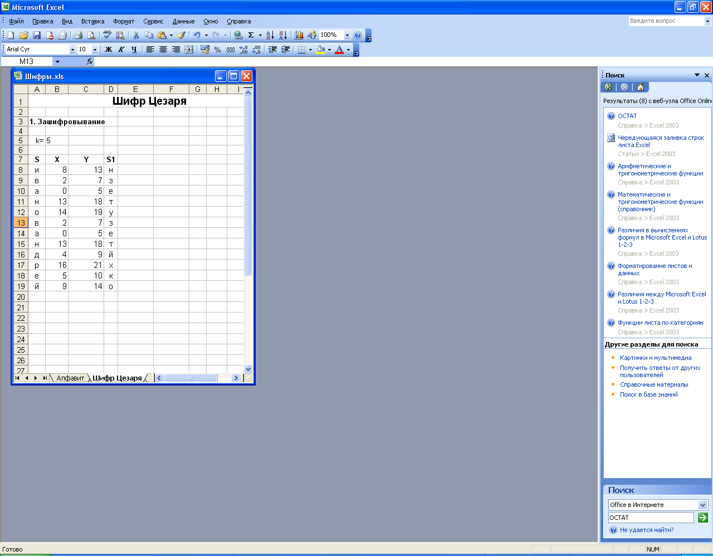Undo the last action
Screen dimensions: 713x556
(197, 35)
